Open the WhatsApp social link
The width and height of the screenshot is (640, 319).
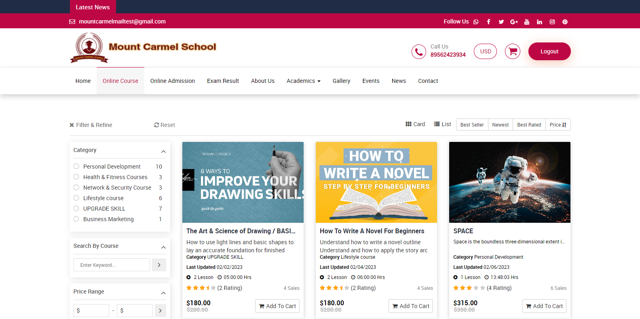coord(476,22)
